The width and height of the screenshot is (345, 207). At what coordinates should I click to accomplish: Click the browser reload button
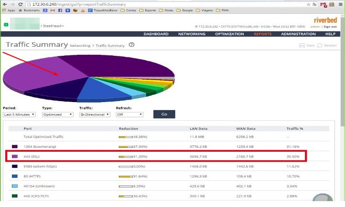click(x=20, y=4)
